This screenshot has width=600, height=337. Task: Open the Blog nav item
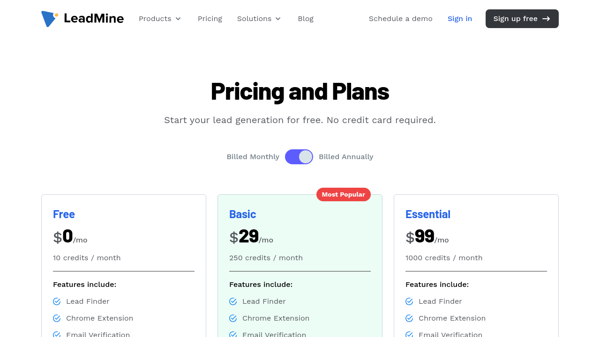click(x=306, y=19)
